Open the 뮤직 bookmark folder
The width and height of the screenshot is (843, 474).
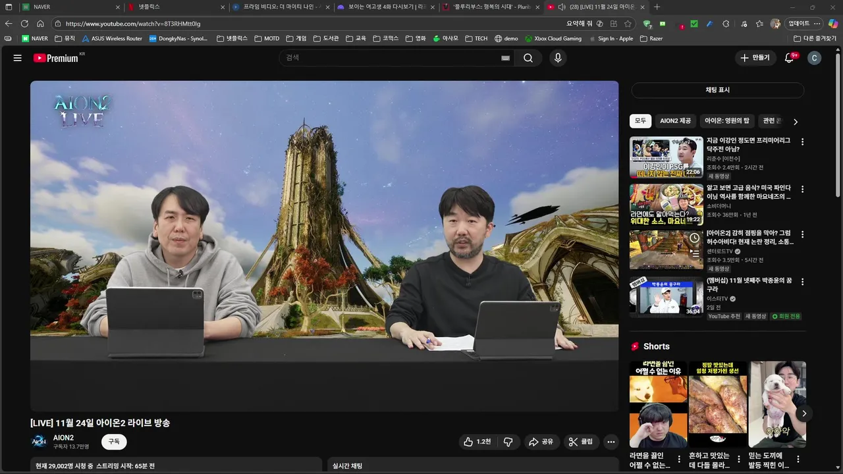(x=65, y=39)
